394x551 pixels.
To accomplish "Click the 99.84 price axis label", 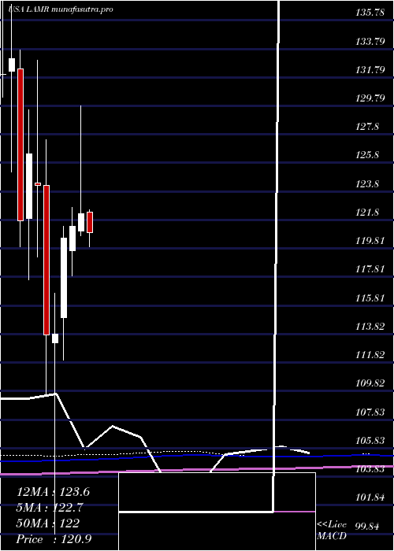I will [368, 526].
